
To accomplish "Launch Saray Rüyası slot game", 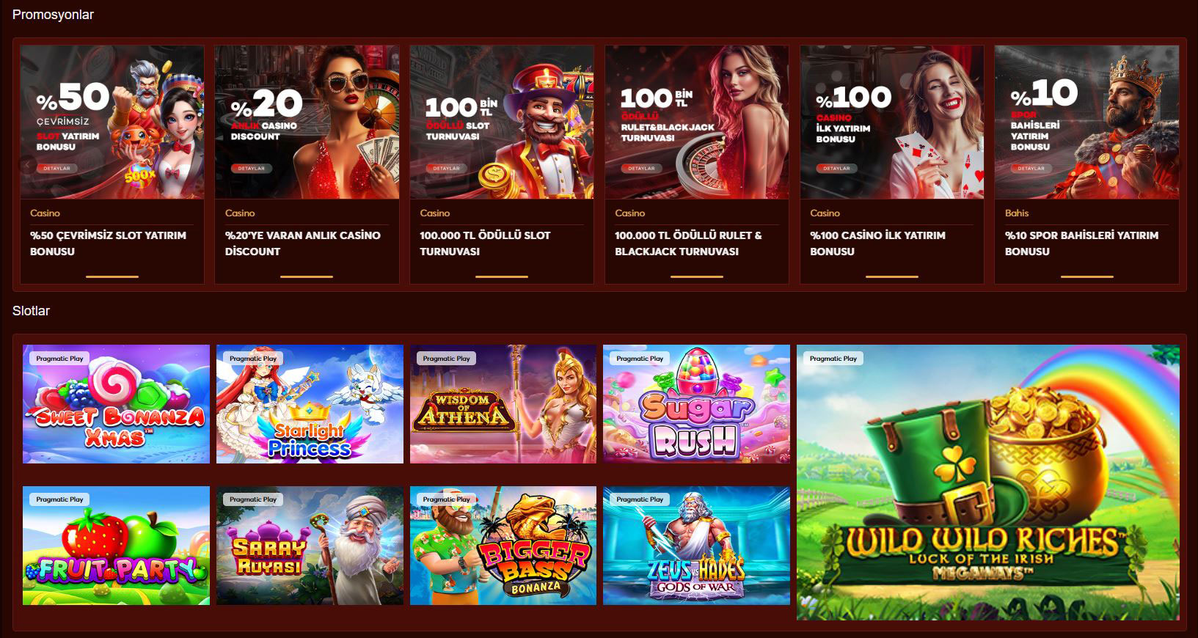I will click(x=310, y=546).
